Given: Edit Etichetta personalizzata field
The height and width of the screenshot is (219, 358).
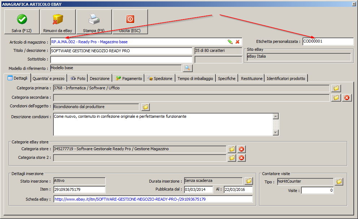Looking at the screenshot, I should tap(328, 41).
